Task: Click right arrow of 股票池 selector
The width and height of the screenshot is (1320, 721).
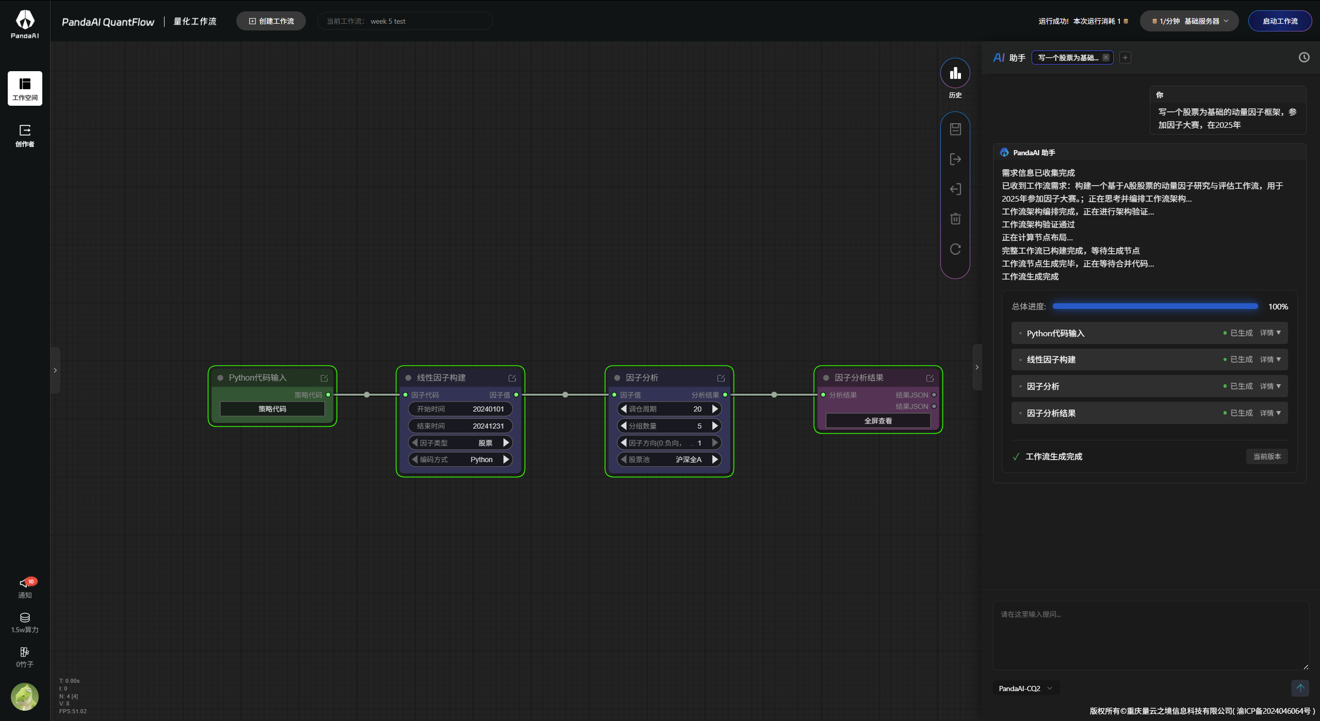Action: tap(715, 460)
